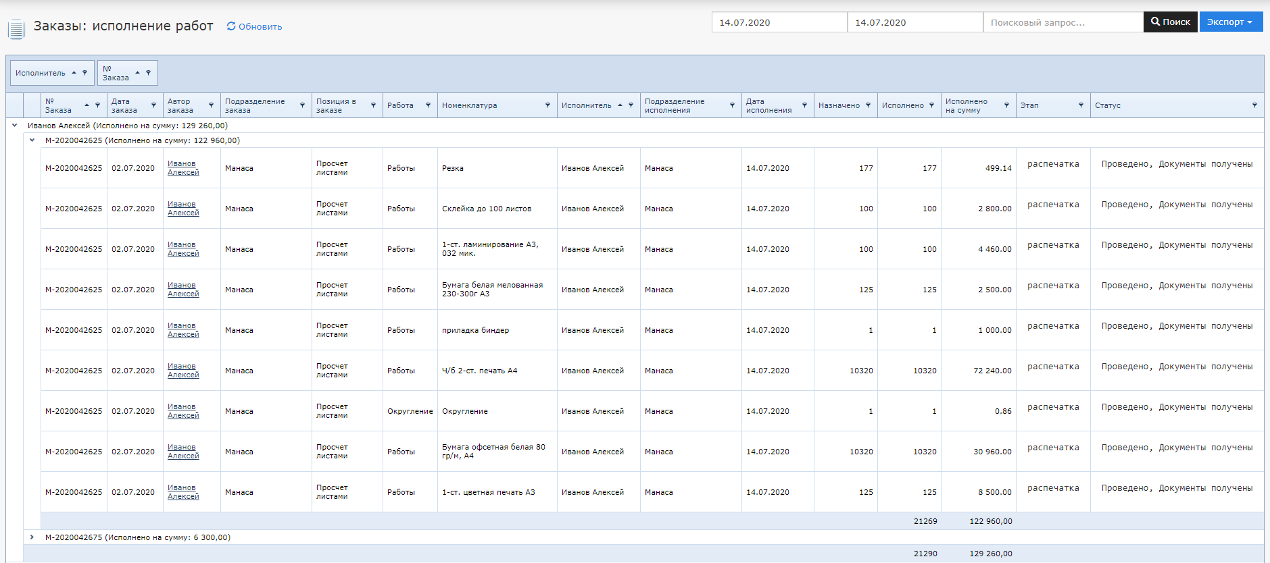Expand order group М-2020042675

click(32, 537)
